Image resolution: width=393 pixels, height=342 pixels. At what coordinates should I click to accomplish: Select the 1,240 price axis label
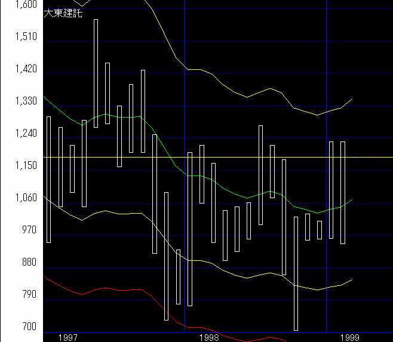26,134
